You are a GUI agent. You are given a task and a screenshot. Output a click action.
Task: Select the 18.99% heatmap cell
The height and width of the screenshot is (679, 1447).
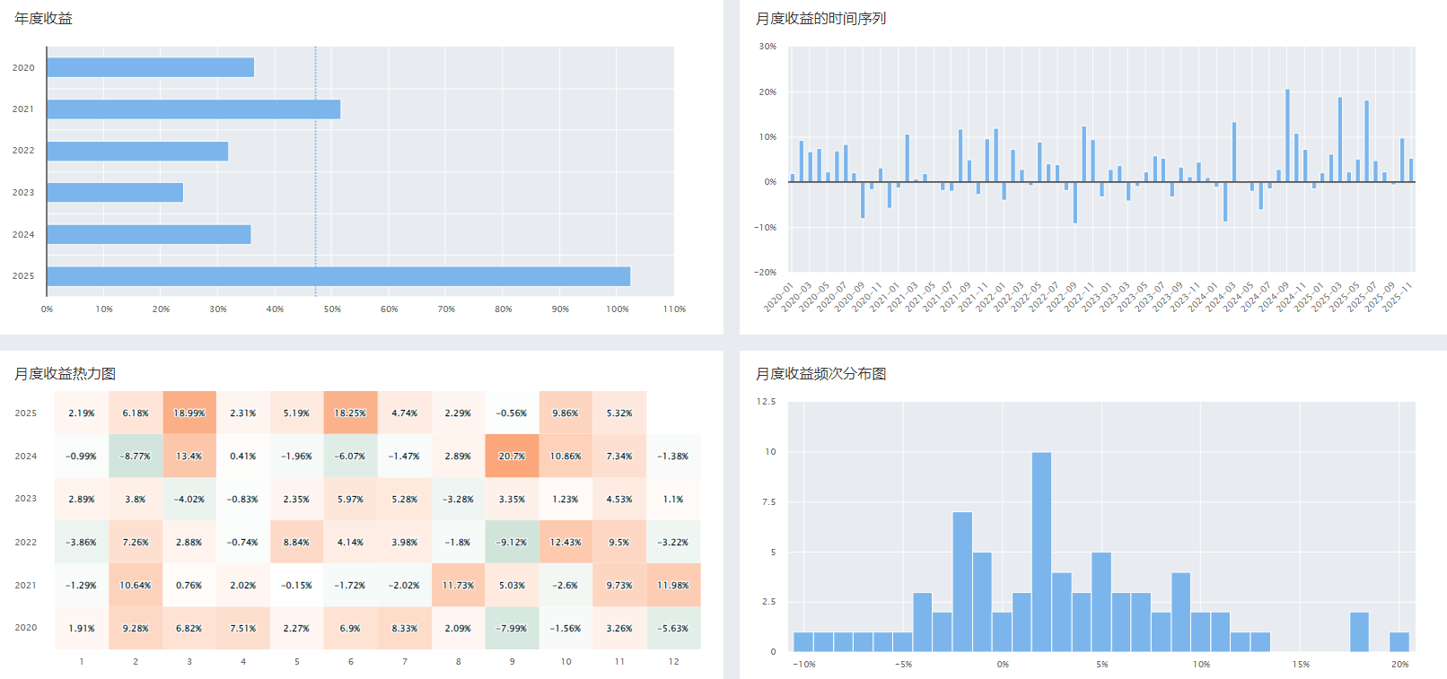pos(189,413)
